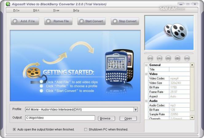Click the fast-forward playback button
The height and width of the screenshot is (138, 204).
[x=187, y=58]
